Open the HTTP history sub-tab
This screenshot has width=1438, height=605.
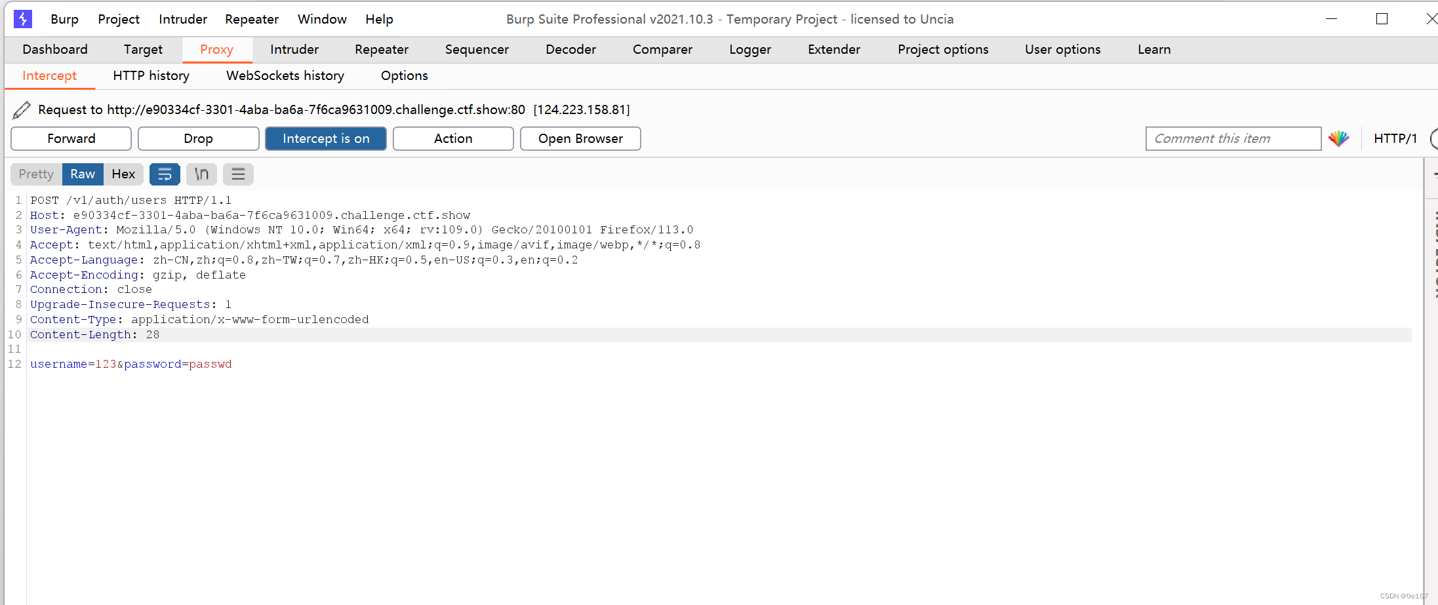coord(151,76)
